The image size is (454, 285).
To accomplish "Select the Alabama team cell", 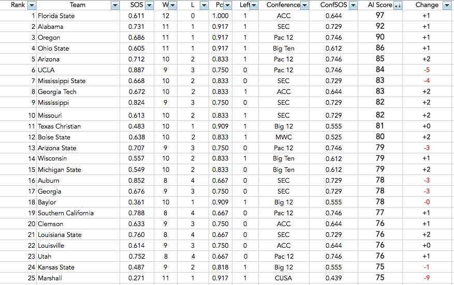I will [x=78, y=26].
